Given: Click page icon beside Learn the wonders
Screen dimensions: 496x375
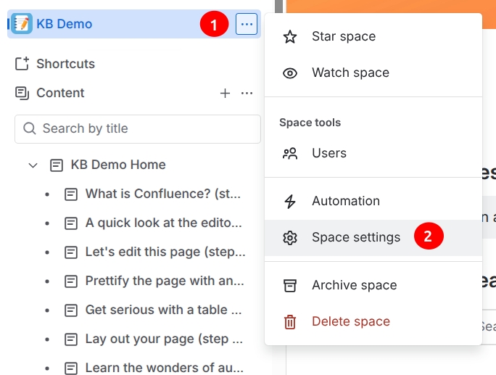Looking at the screenshot, I should tap(71, 368).
